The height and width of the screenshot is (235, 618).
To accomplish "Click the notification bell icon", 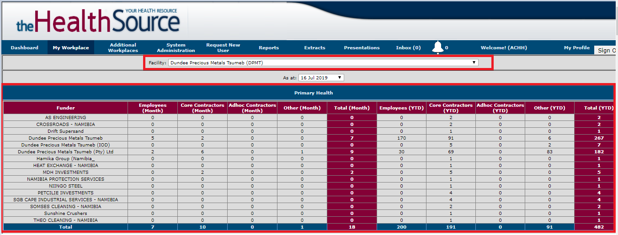I will click(438, 47).
